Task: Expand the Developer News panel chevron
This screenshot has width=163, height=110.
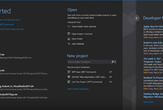Action: click(x=136, y=18)
